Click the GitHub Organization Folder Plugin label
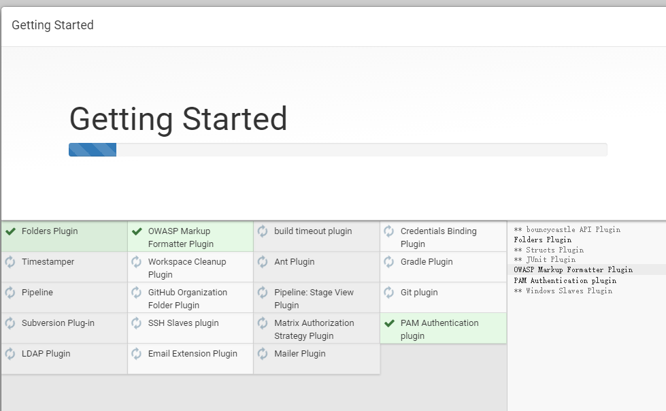Image resolution: width=666 pixels, height=411 pixels. click(187, 299)
